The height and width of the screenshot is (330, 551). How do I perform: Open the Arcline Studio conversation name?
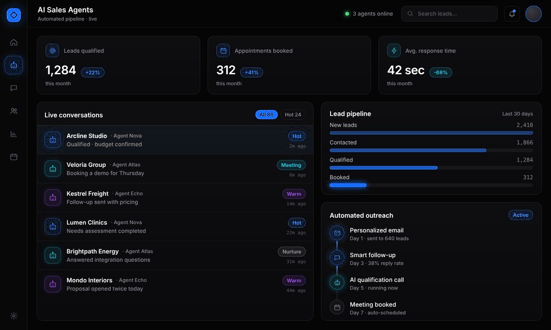pos(87,136)
